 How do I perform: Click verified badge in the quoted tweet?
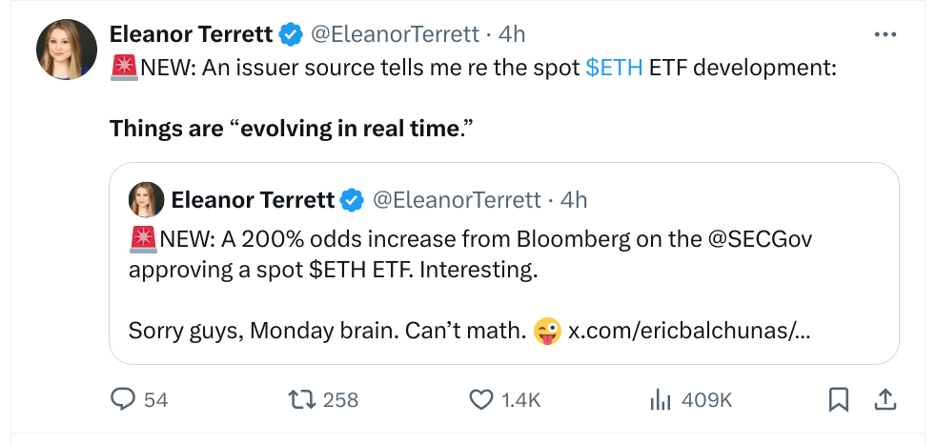point(352,200)
